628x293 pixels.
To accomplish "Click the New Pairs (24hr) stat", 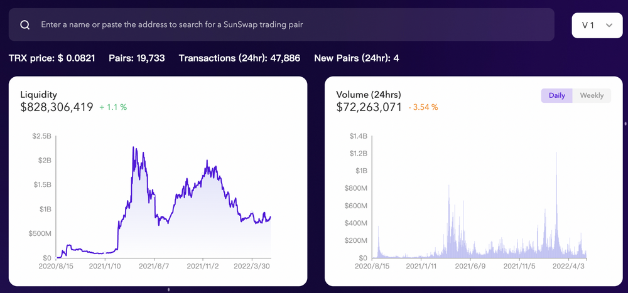I will tap(357, 58).
